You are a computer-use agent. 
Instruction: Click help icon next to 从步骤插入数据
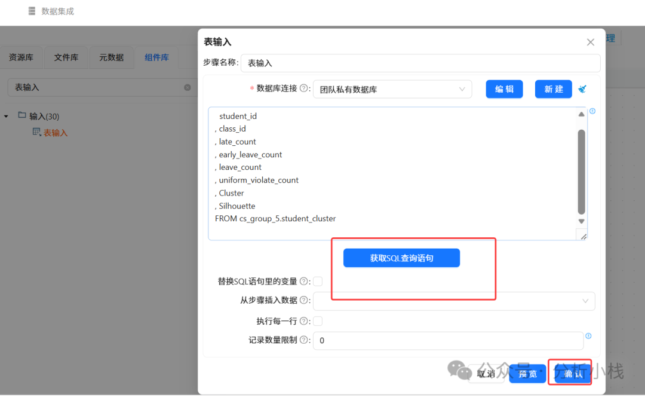tap(303, 300)
